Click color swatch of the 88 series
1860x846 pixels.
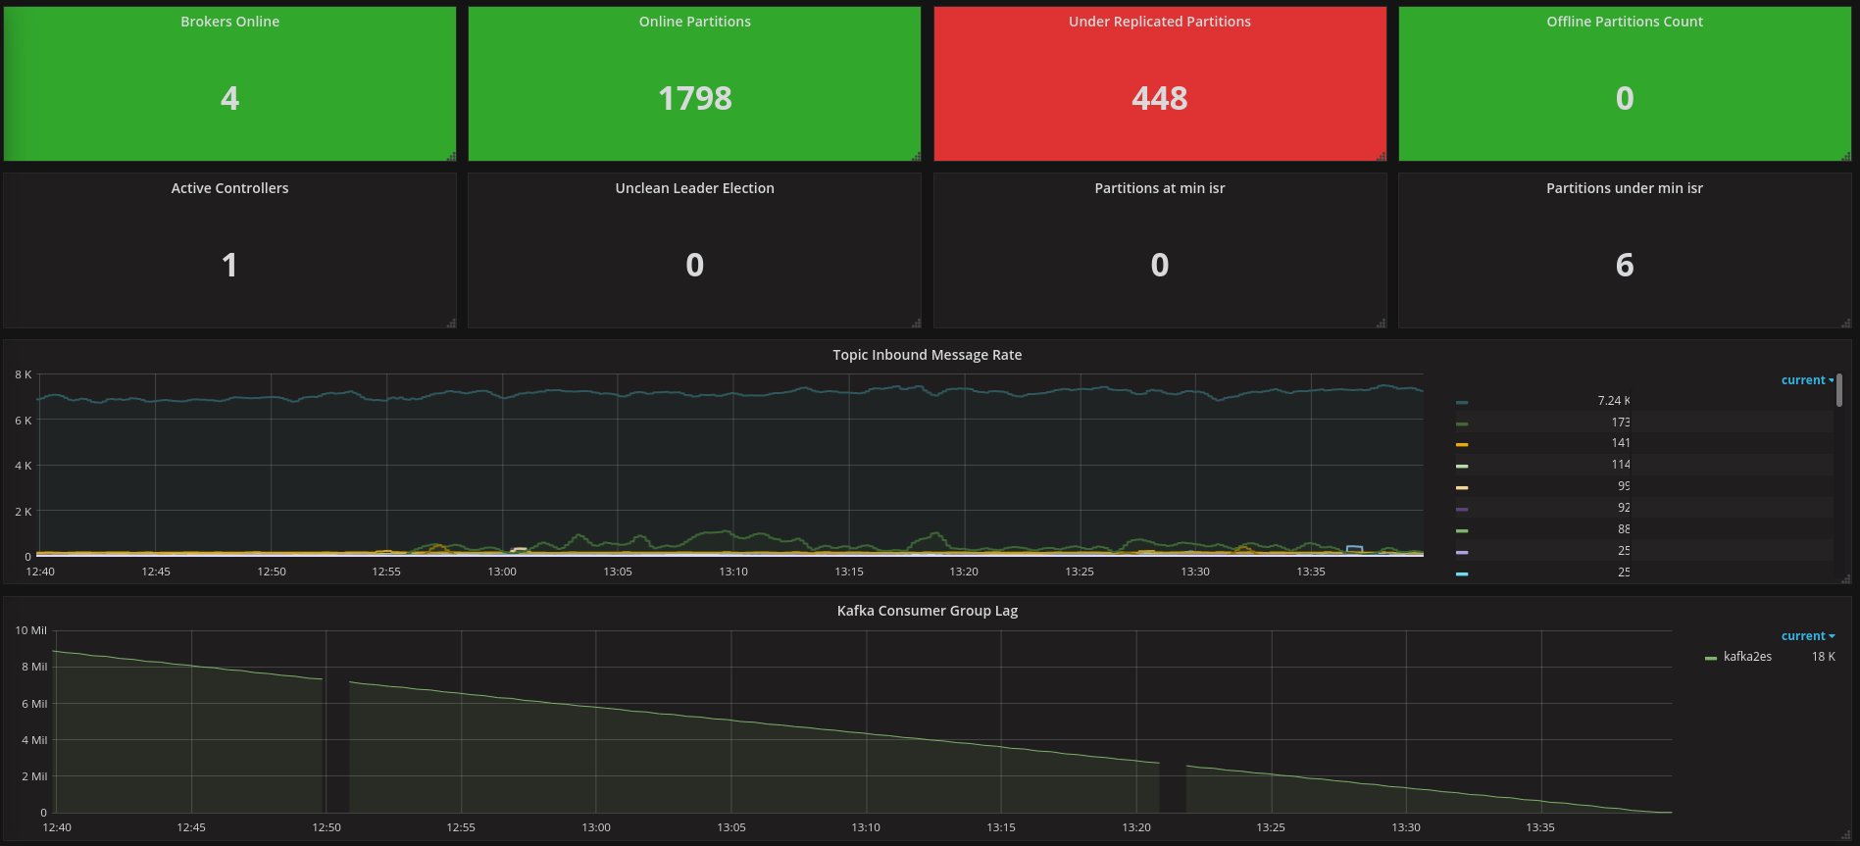tap(1462, 531)
